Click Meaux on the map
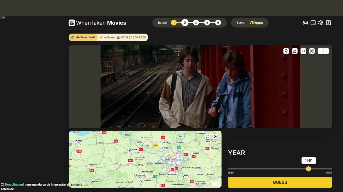This screenshot has width=343, height=192. pyautogui.click(x=195, y=153)
